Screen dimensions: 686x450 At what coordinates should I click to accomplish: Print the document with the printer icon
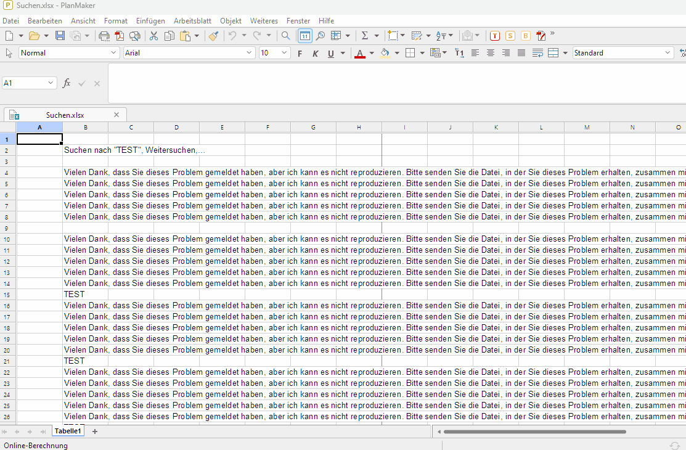(x=104, y=36)
